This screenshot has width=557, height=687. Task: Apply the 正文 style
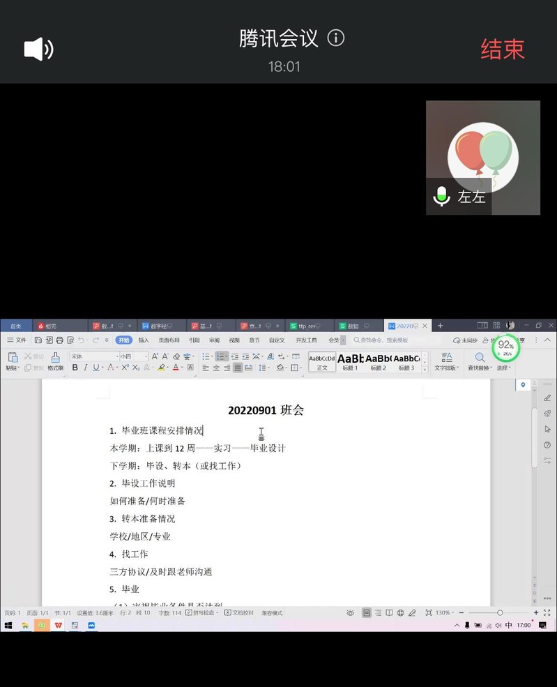click(x=322, y=362)
